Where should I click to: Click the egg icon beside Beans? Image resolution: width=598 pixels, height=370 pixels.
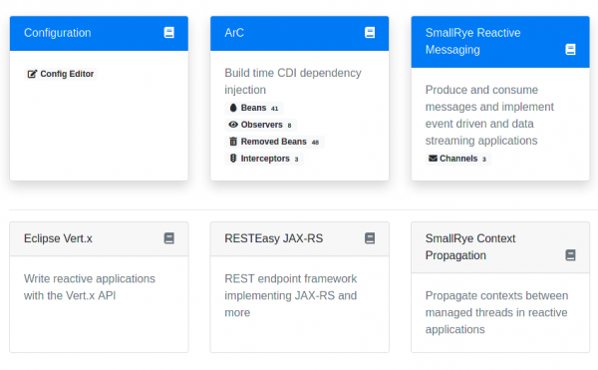[x=233, y=108]
